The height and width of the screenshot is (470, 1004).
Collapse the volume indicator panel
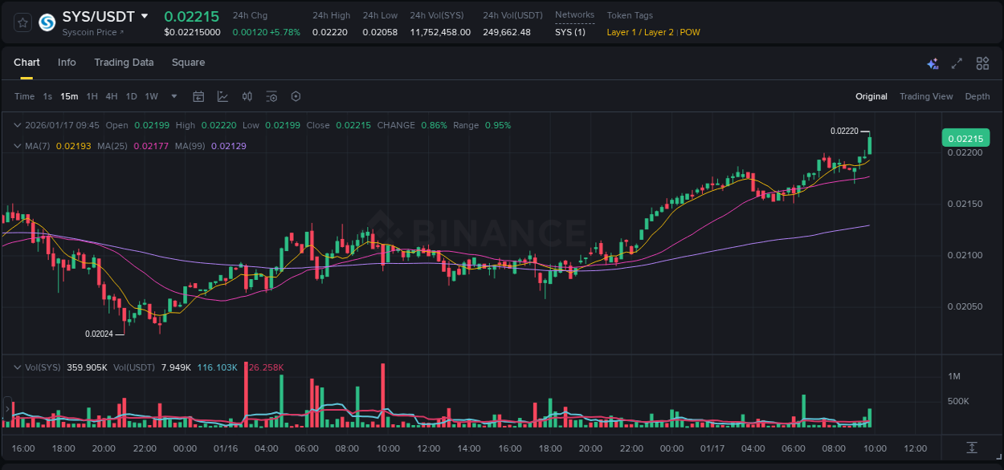click(x=18, y=366)
